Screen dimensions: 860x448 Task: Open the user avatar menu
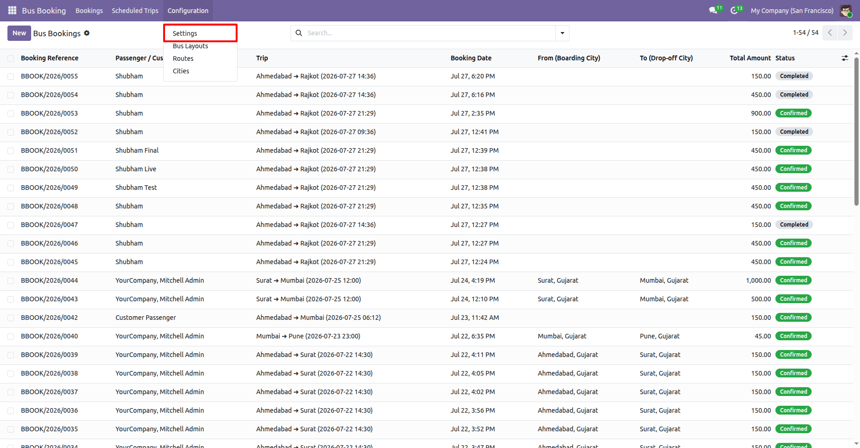[846, 10]
